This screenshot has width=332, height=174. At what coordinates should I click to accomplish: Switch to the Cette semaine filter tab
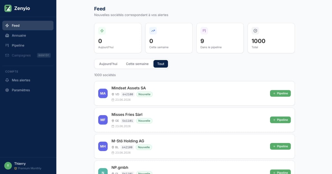click(137, 64)
